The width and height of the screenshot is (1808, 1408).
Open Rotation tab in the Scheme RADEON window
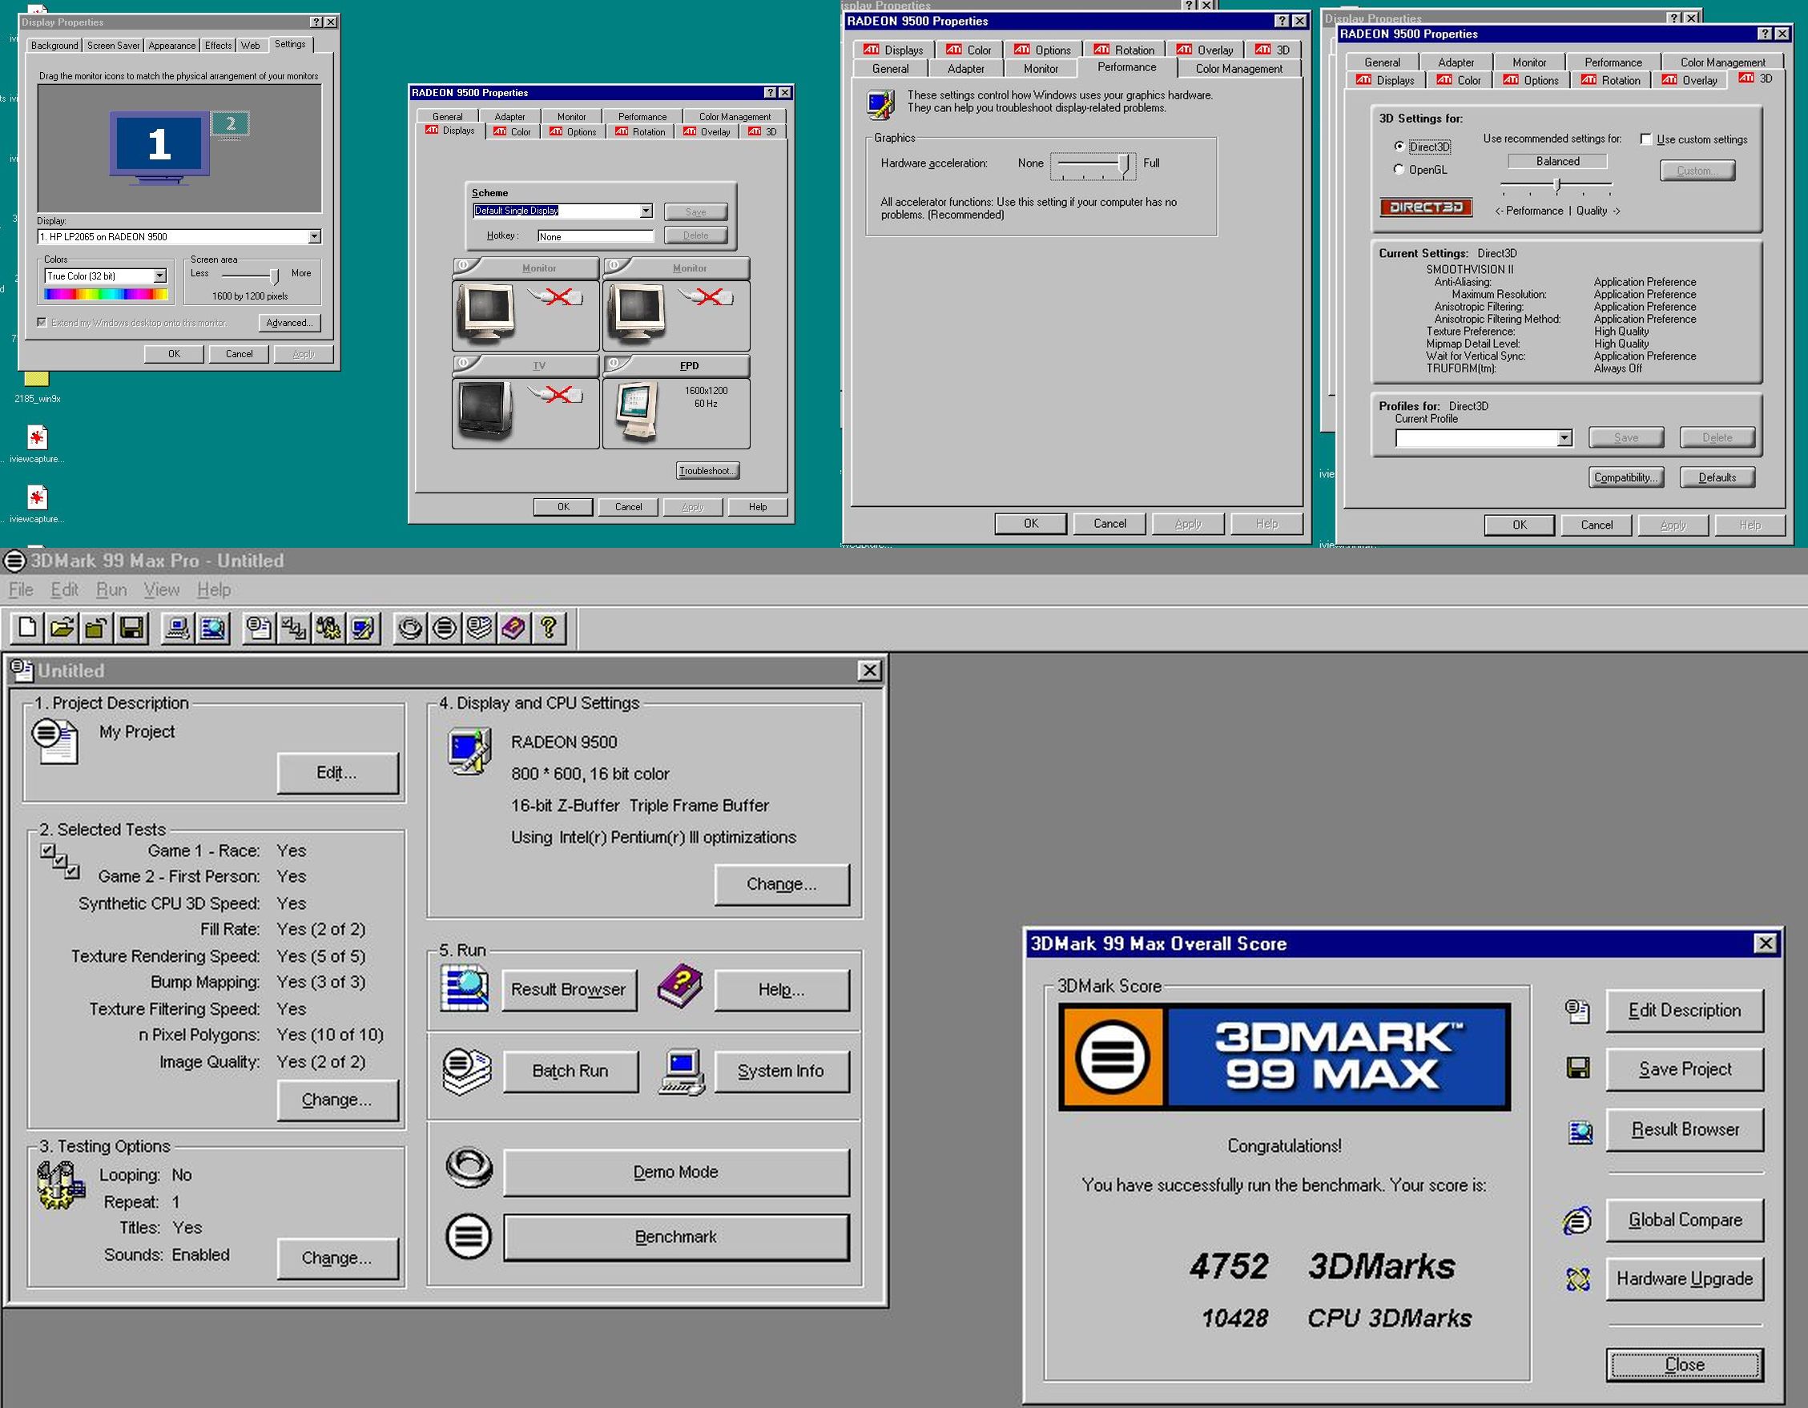pyautogui.click(x=641, y=131)
